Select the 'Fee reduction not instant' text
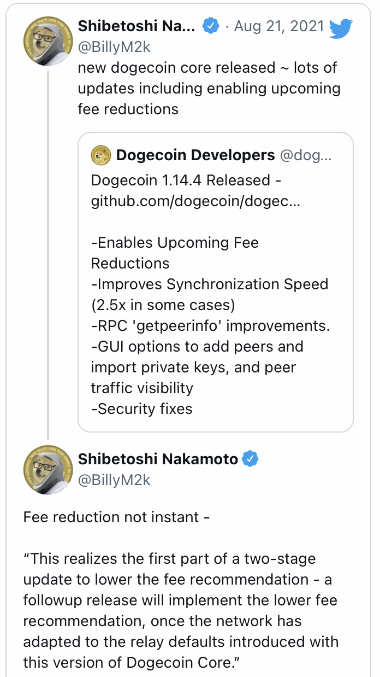Screen dimensions: 380x677 tap(116, 517)
